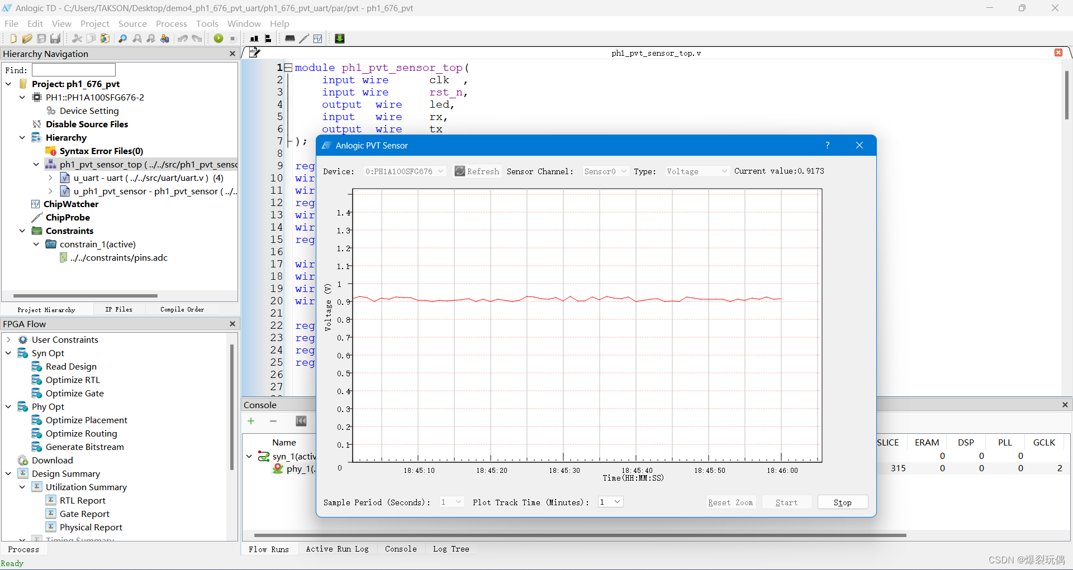Open the Project menu
Screen dimensions: 1073x570
tap(94, 23)
